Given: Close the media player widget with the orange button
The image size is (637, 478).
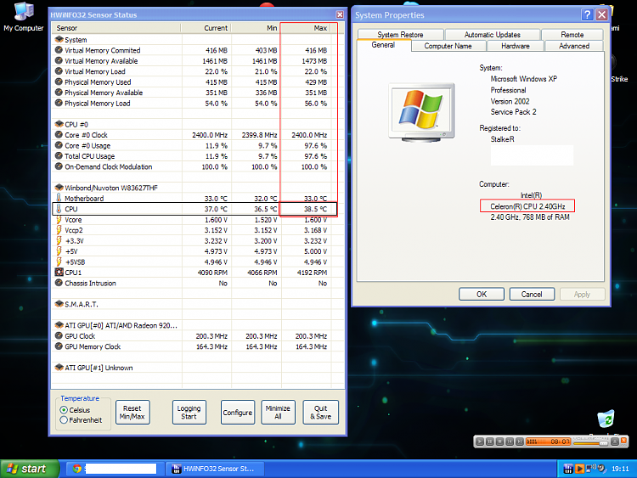Looking at the screenshot, I should coord(623,441).
